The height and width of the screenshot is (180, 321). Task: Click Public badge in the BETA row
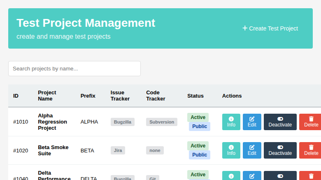tap(200, 155)
